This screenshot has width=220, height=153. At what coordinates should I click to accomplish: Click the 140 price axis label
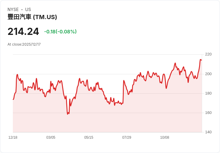pos(208,132)
